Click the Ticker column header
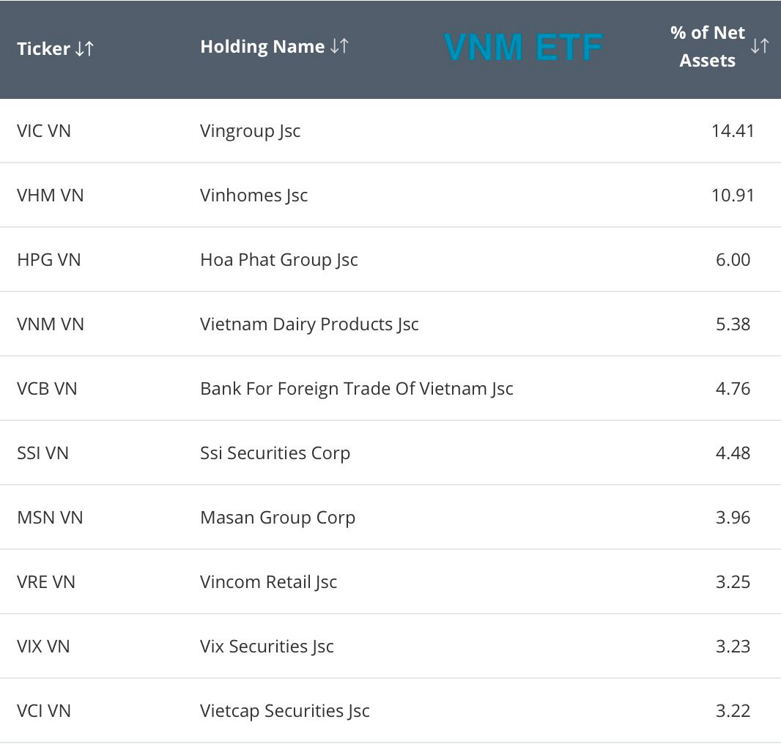This screenshot has height=744, width=781. (x=45, y=49)
